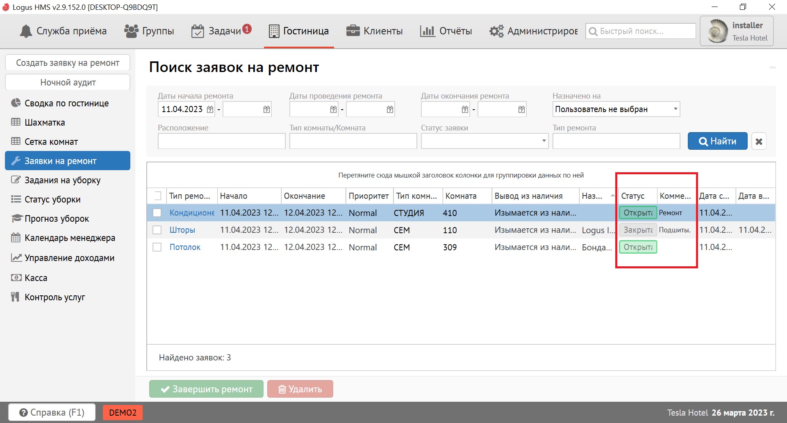Viewport: 787px width, 423px height.
Task: Switch to the Клиенты tab
Action: [x=375, y=31]
